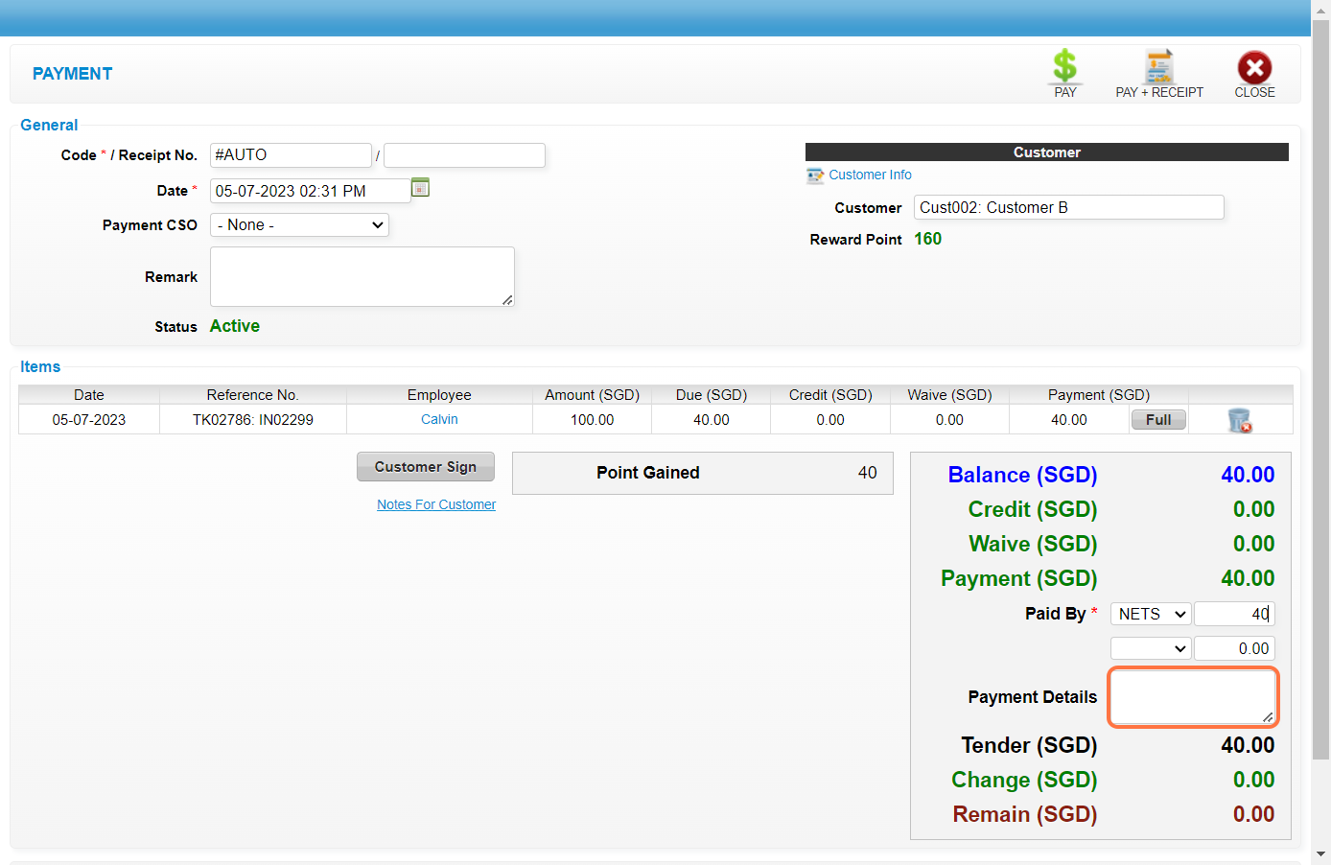Screen dimensions: 1331x865
Task: Open the Customer Info link
Action: 870,175
